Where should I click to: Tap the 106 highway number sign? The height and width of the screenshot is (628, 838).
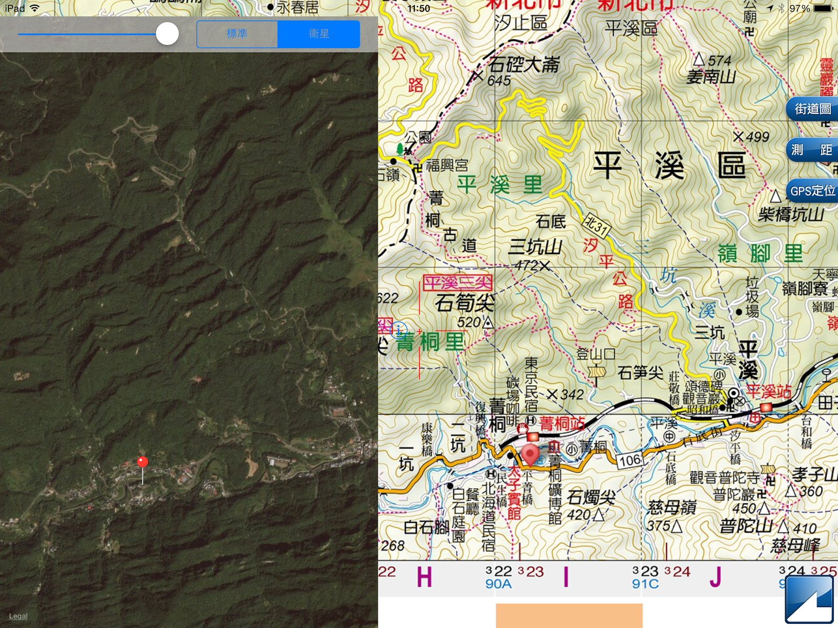(x=630, y=461)
